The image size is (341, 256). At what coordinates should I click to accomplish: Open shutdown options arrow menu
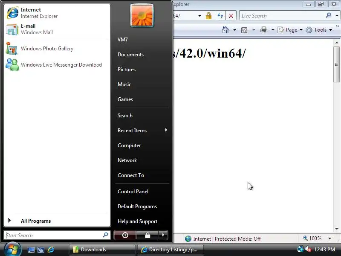click(163, 235)
